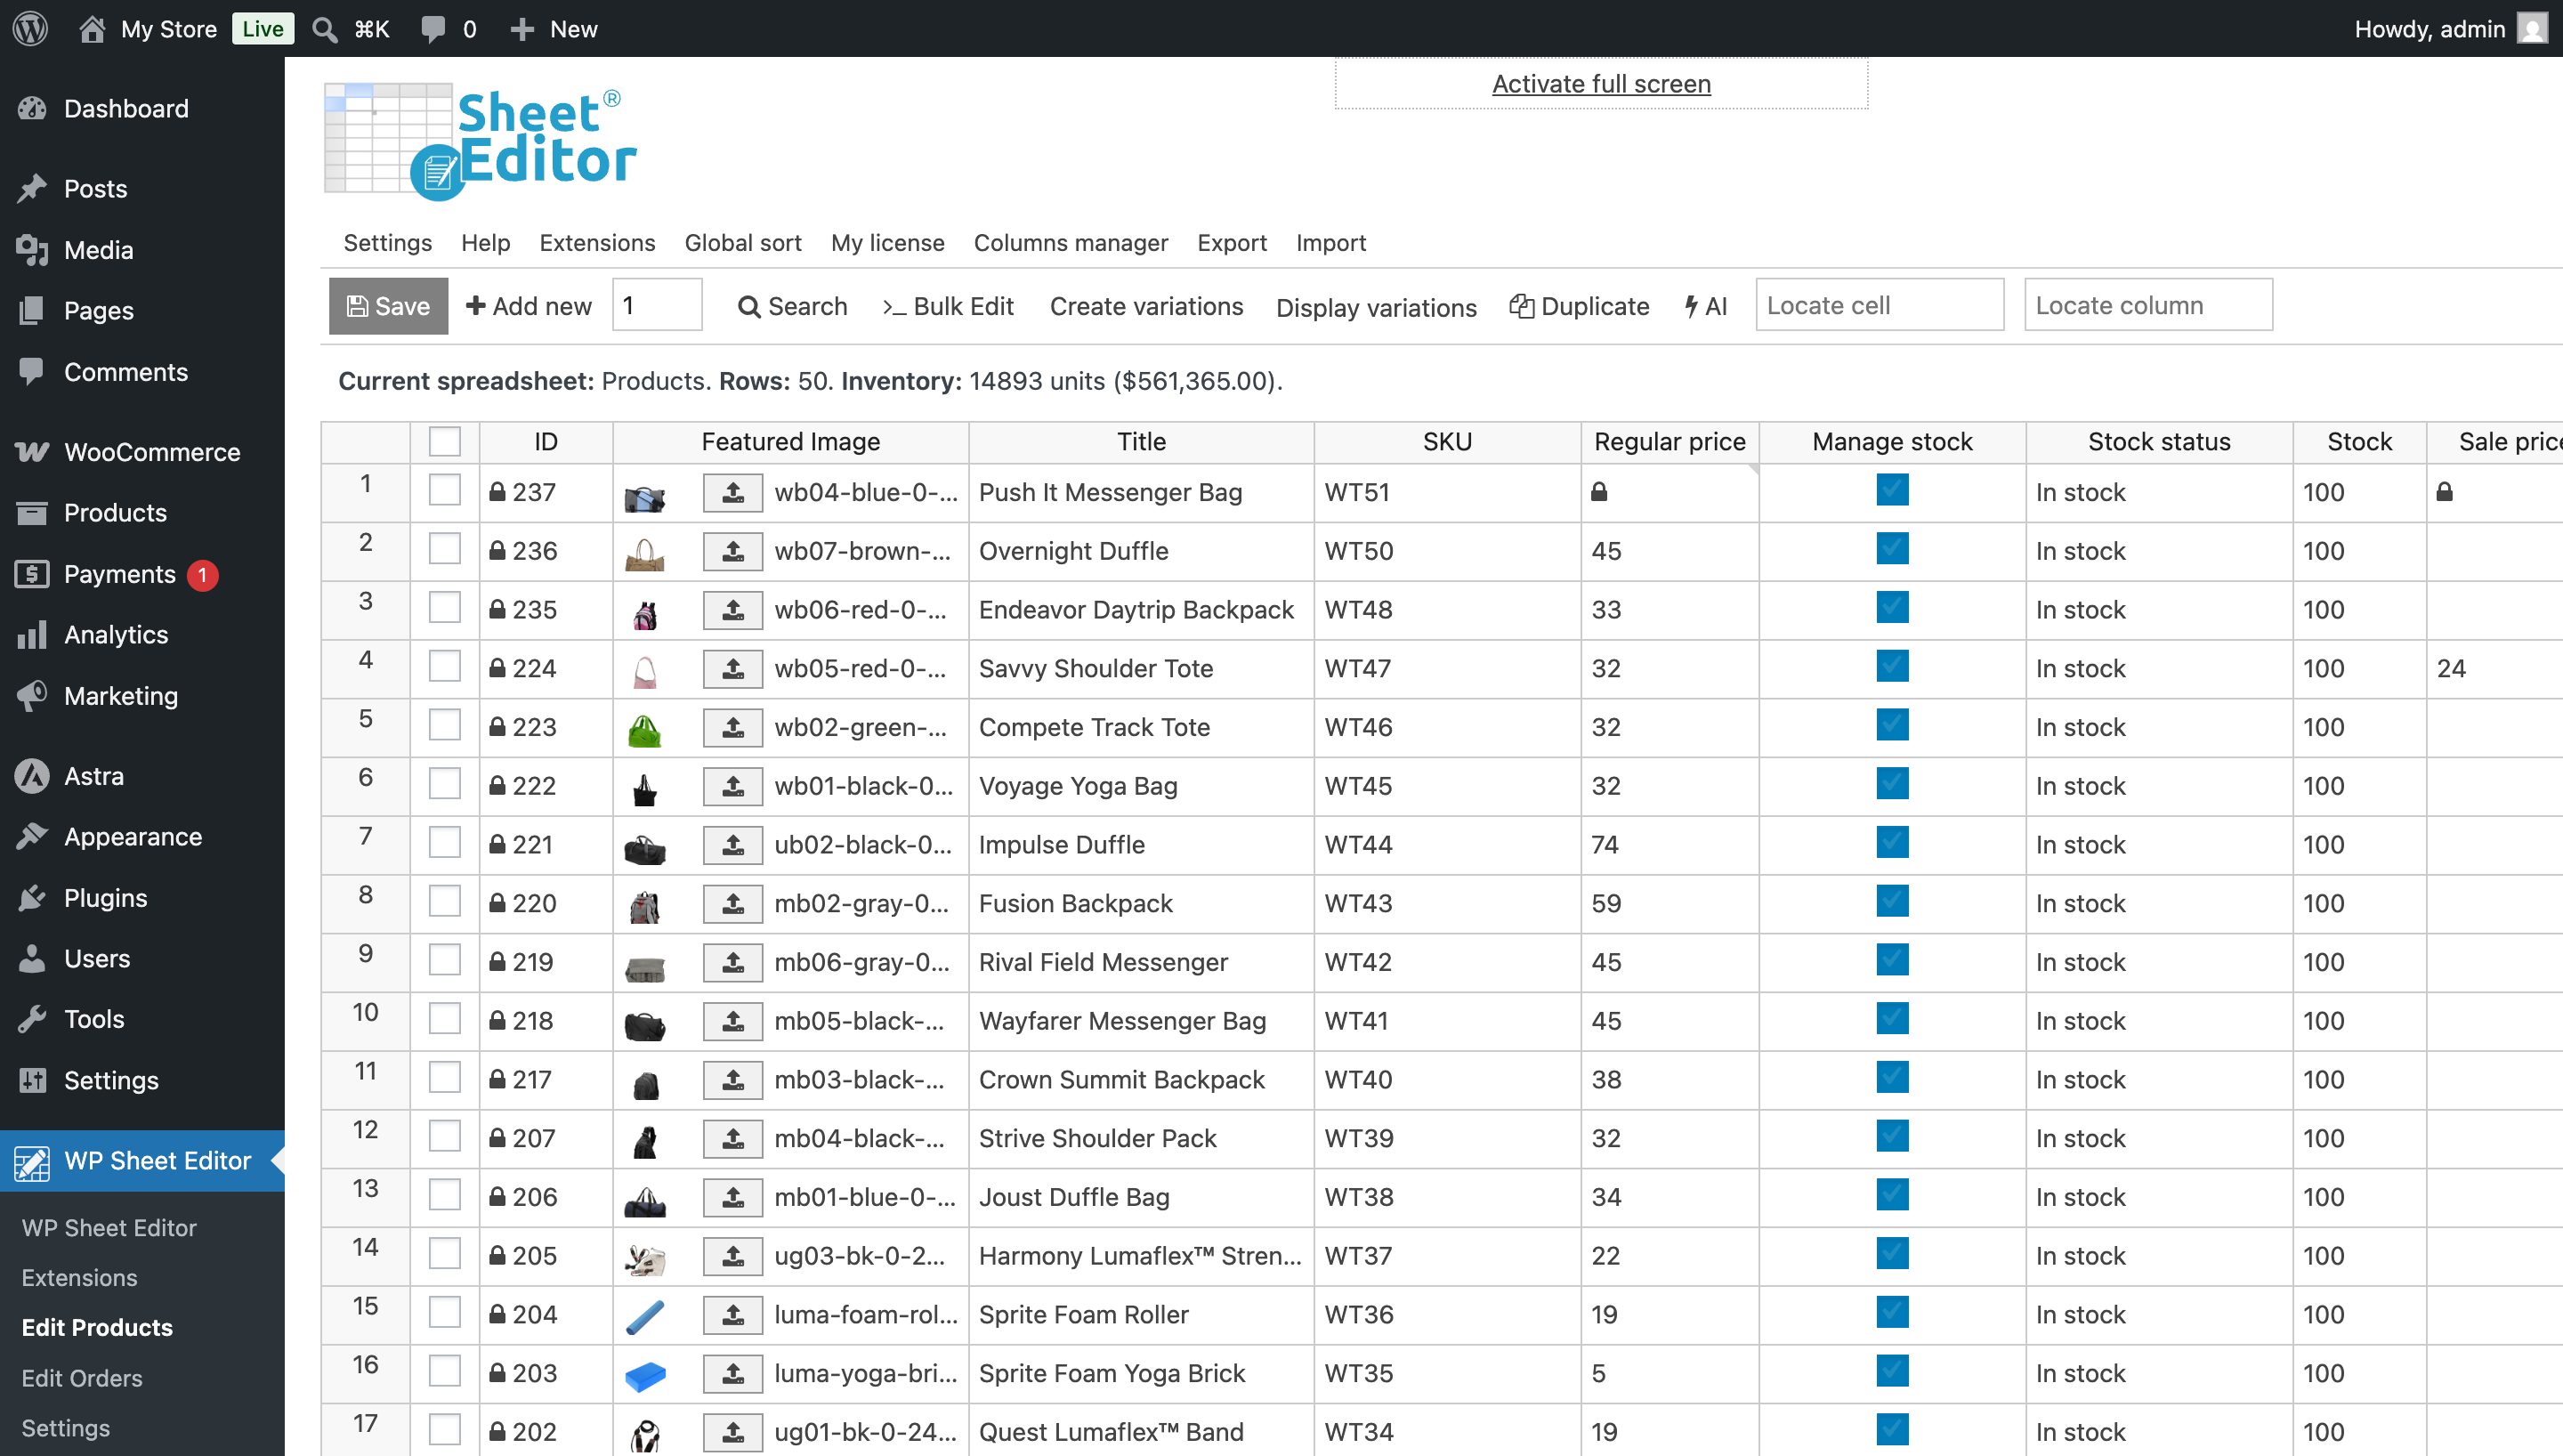Click the Stock status column header
This screenshot has width=2563, height=1456.
point(2159,442)
